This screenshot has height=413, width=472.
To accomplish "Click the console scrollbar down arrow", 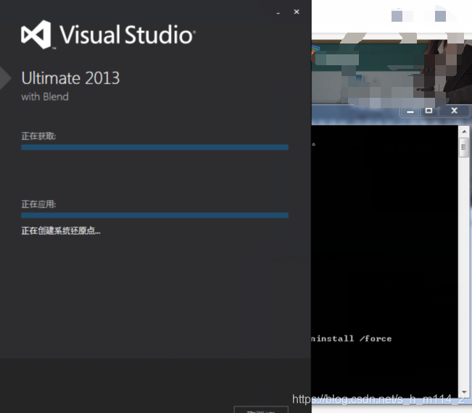I will 464,392.
